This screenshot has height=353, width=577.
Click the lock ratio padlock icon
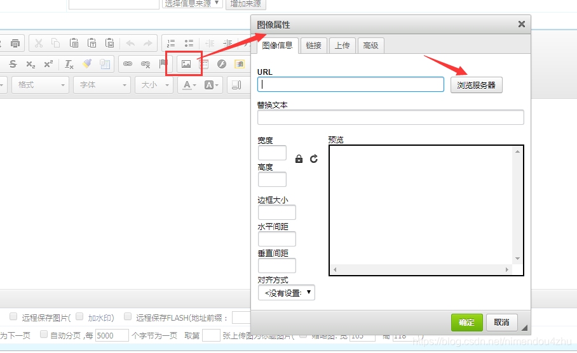click(x=299, y=158)
